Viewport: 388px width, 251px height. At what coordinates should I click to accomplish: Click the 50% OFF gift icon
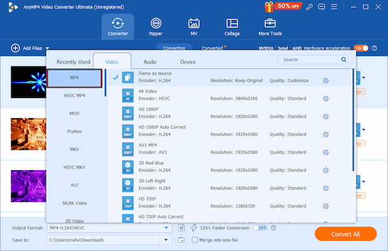[x=283, y=6]
